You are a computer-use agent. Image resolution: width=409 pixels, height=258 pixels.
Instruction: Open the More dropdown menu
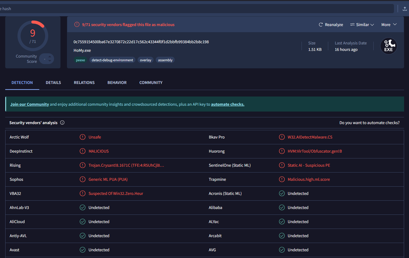(x=389, y=25)
